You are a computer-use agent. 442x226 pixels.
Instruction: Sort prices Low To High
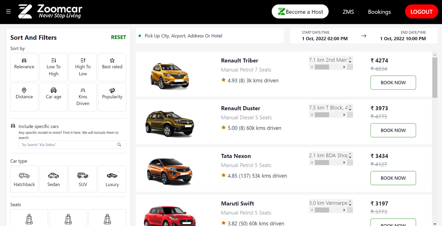(x=54, y=67)
